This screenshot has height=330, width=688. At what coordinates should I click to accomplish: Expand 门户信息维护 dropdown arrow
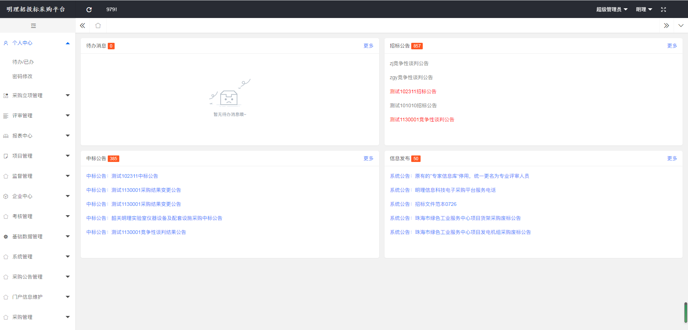(68, 297)
